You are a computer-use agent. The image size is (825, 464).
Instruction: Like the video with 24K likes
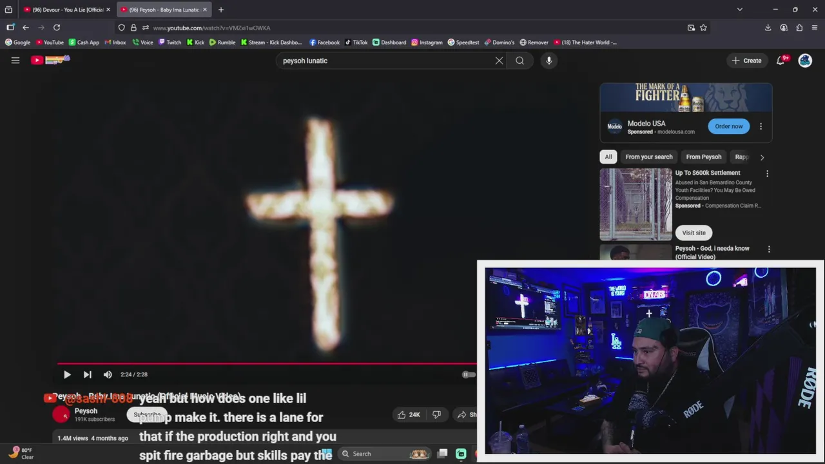[409, 414]
